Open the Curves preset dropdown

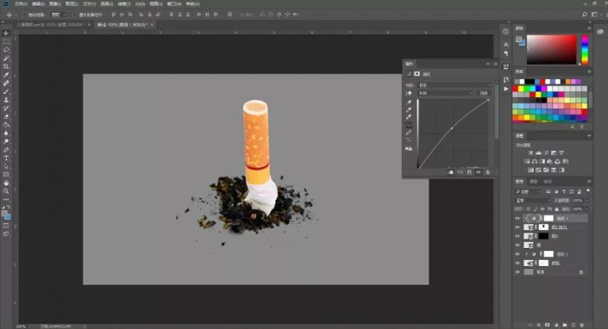(454, 85)
